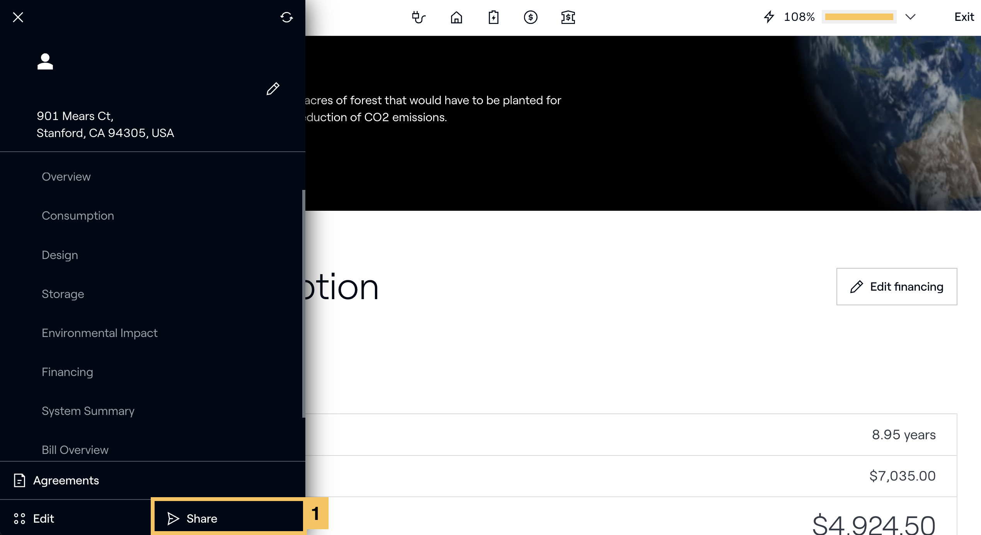Select Financing in the sidebar
The height and width of the screenshot is (535, 981).
pyautogui.click(x=67, y=372)
